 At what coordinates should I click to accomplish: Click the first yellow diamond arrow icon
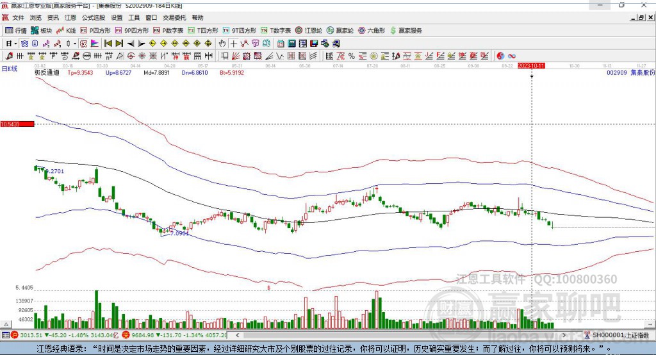[152, 44]
